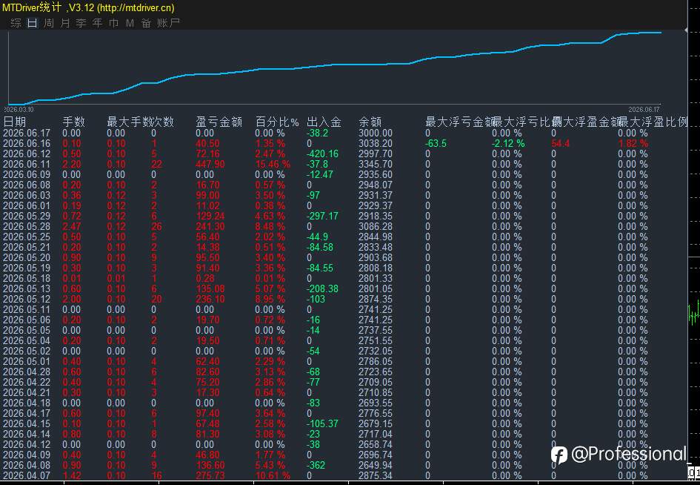
Task: Click the 盈亏金额 profit column header
Action: pyautogui.click(x=219, y=122)
